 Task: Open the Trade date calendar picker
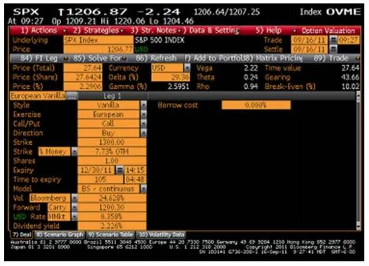(x=333, y=40)
